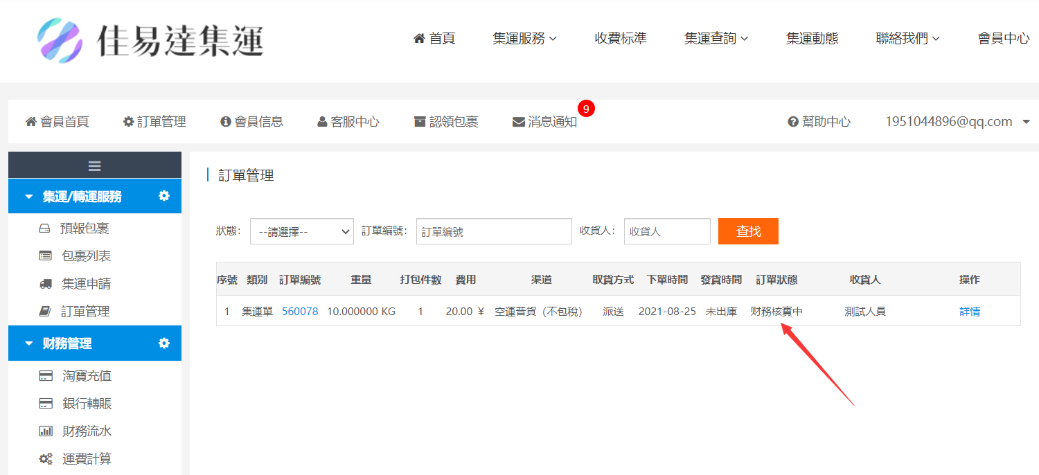Open the 集運動態 page
The image size is (1039, 475).
812,39
